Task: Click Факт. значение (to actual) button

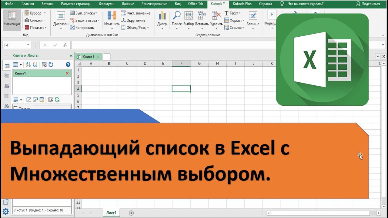Action: (x=135, y=13)
